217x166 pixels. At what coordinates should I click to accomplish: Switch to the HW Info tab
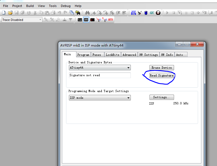167,55
